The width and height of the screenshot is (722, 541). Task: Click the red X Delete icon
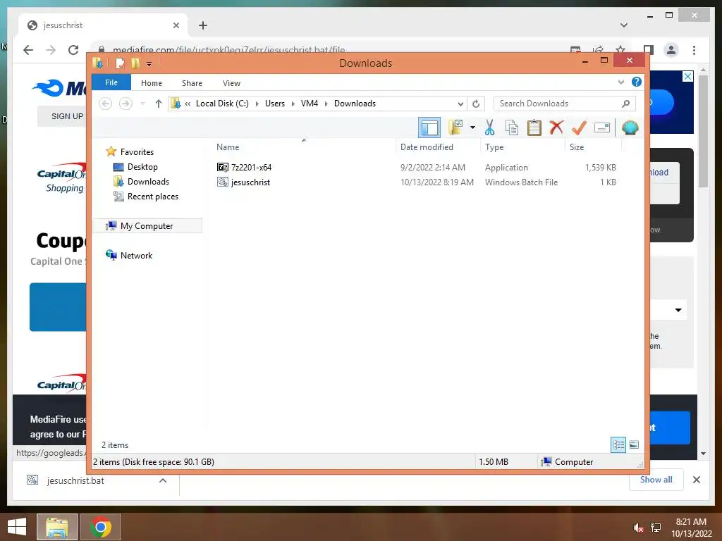click(556, 128)
